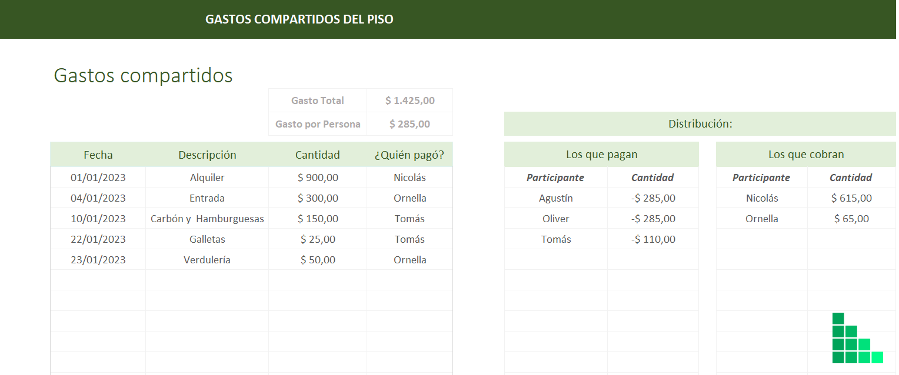The image size is (899, 375).
Task: Click the Fecha column header
Action: 98,155
